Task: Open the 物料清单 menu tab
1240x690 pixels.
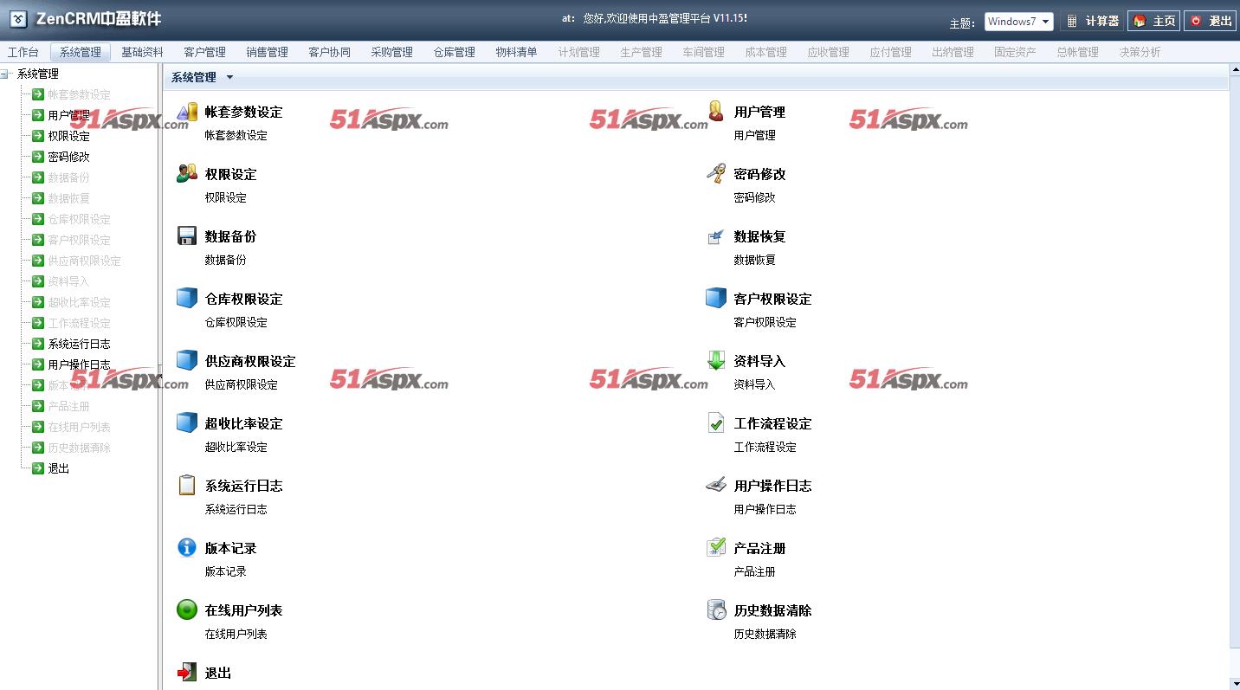Action: pyautogui.click(x=516, y=52)
